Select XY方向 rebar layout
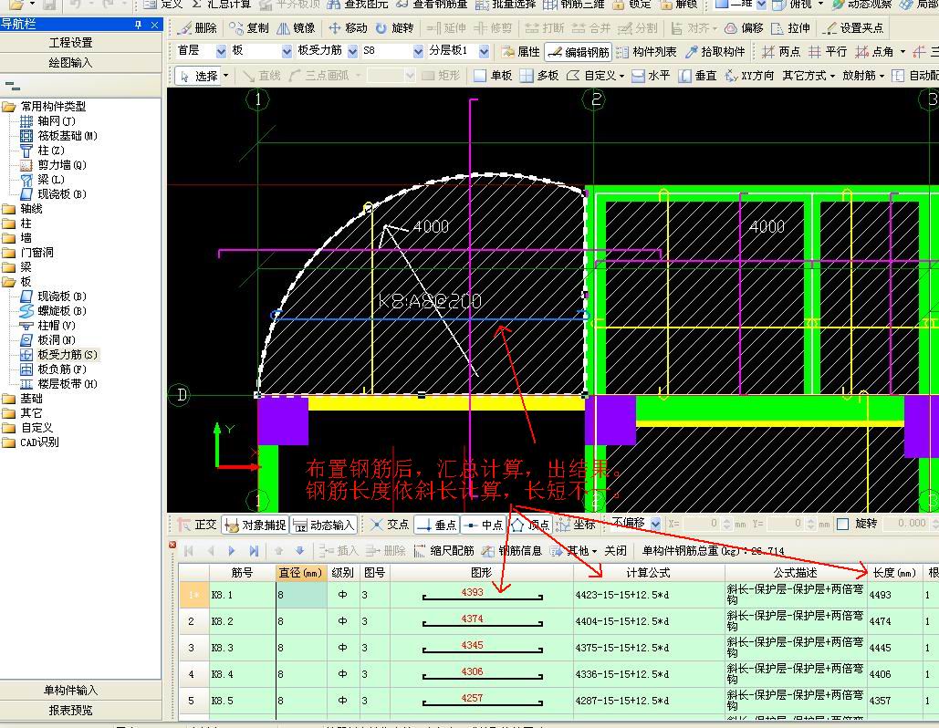The image size is (939, 728). 749,76
